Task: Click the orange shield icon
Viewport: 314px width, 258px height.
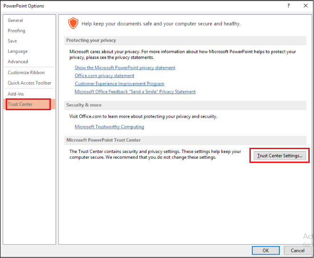Action: coord(73,23)
